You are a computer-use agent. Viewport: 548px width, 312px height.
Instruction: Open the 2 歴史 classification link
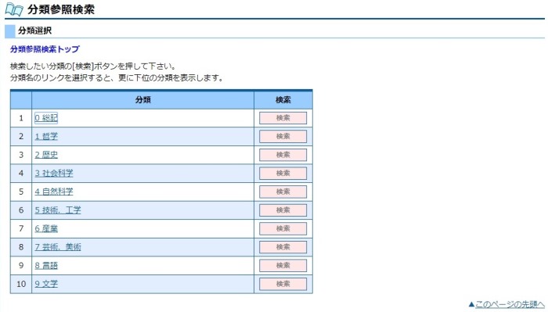(46, 155)
